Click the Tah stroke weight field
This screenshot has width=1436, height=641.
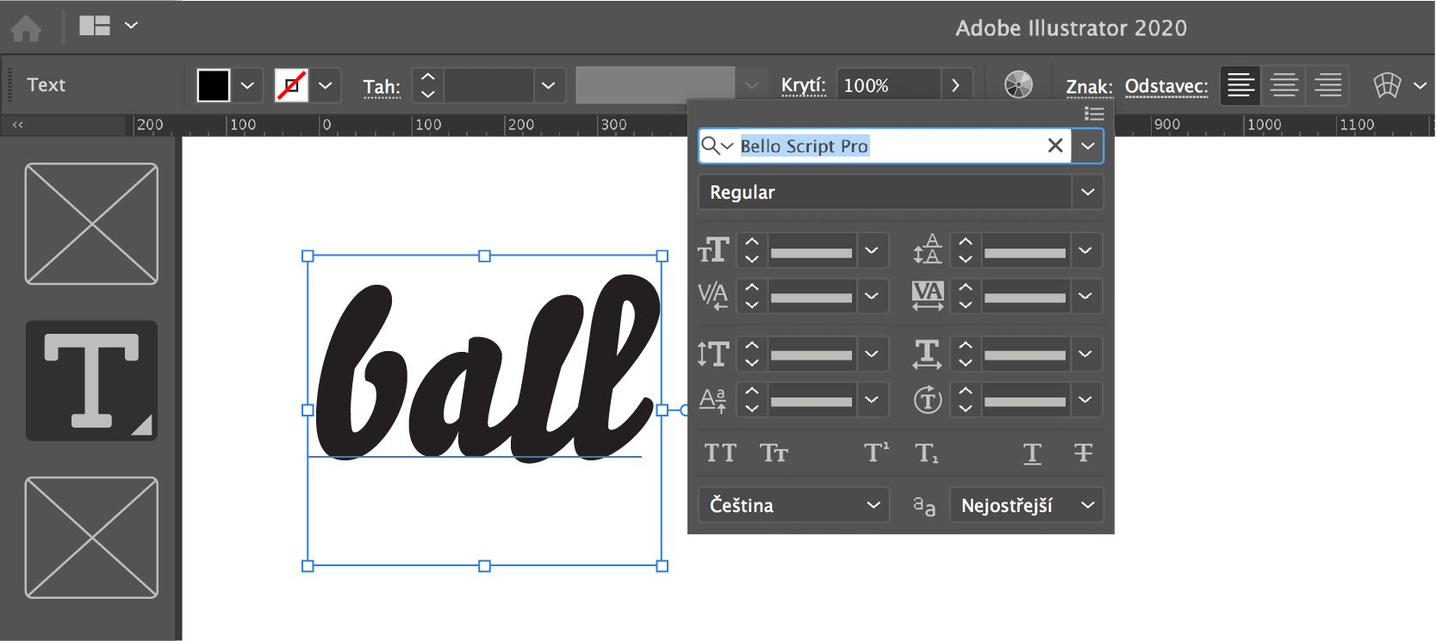[488, 85]
